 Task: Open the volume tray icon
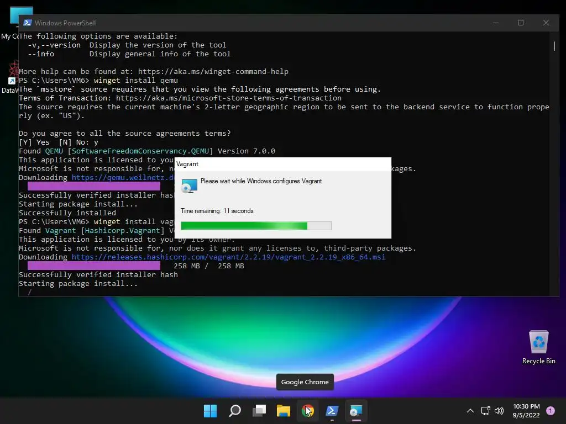[x=499, y=411]
